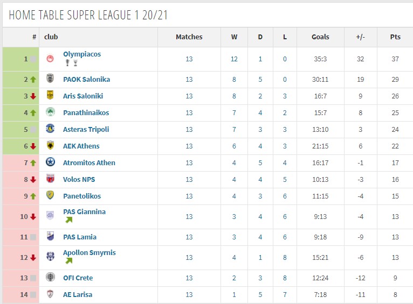This screenshot has width=413, height=304.
Task: Open the Apollon Smyrnis club link
Action: coord(90,253)
